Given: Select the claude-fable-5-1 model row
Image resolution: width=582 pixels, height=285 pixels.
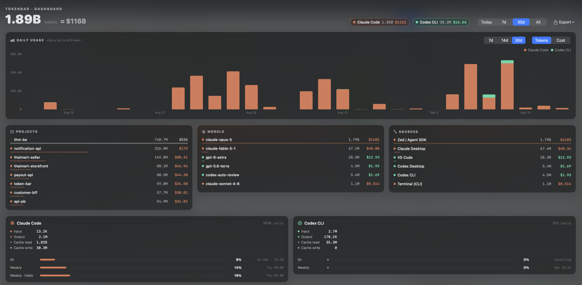Looking at the screenshot, I should [291, 148].
